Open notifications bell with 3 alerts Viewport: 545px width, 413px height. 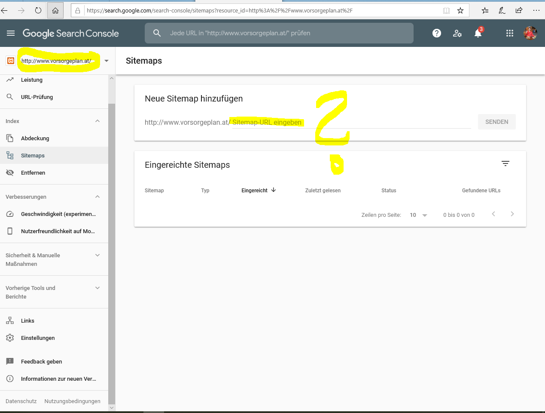click(478, 33)
